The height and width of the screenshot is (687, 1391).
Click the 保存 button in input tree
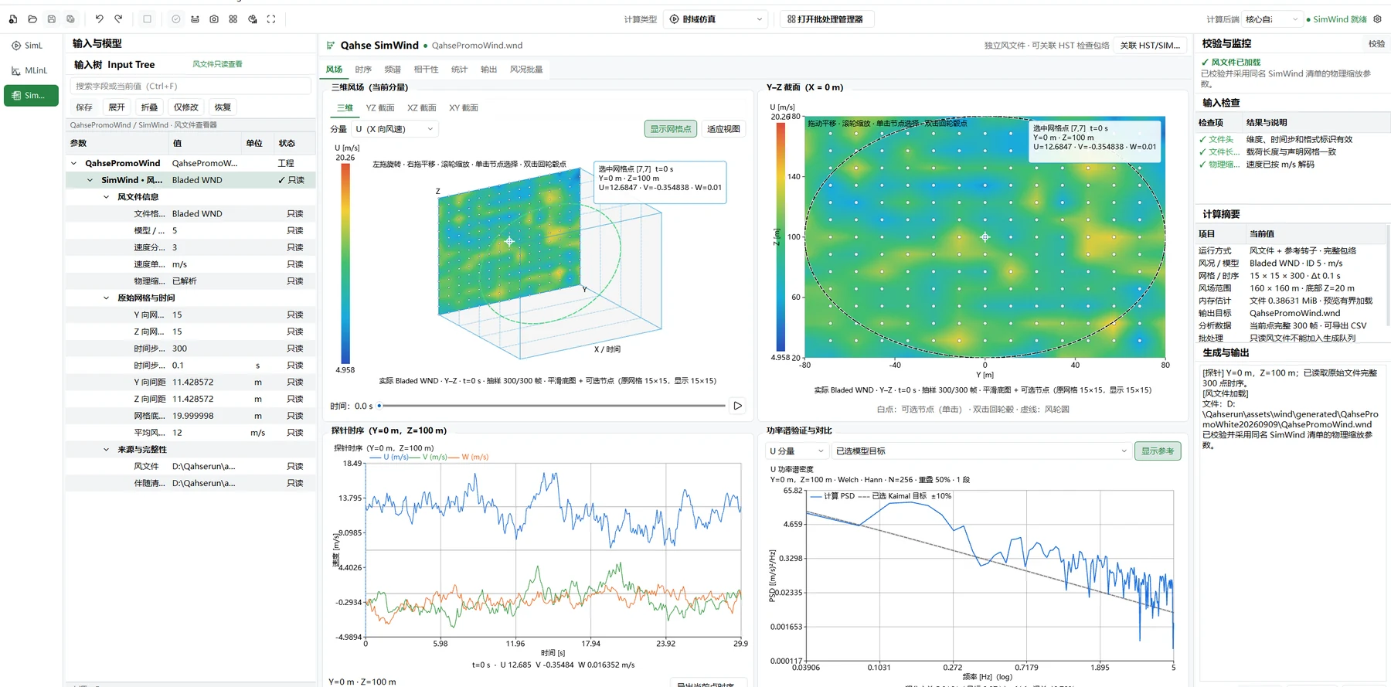84,107
